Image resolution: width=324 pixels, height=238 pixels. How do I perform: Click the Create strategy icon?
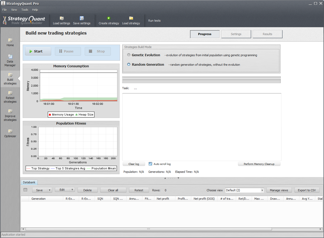[x=109, y=18]
